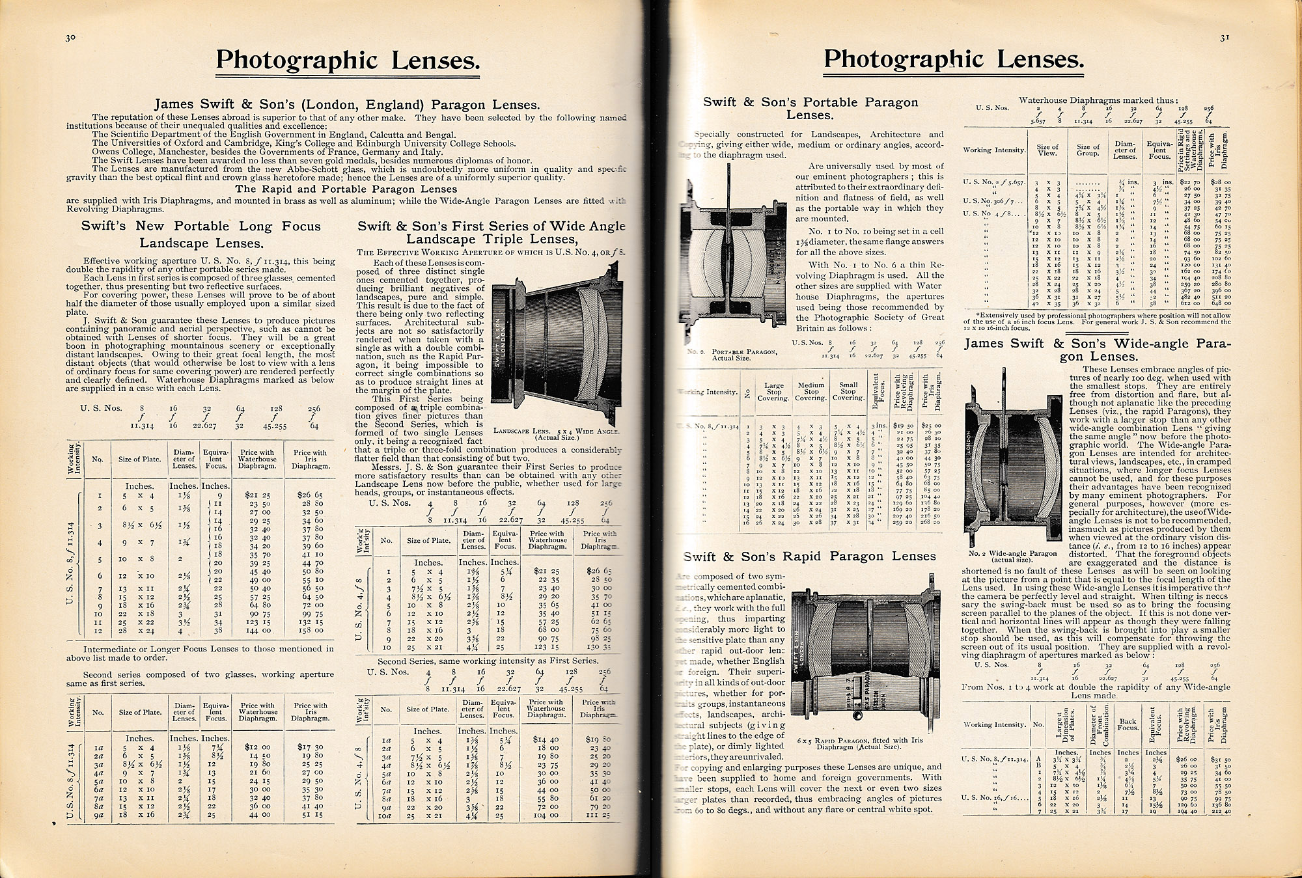Screen dimensions: 1302x878
Task: Click 'Medium Stop Covering.' column header
Action: pos(810,391)
